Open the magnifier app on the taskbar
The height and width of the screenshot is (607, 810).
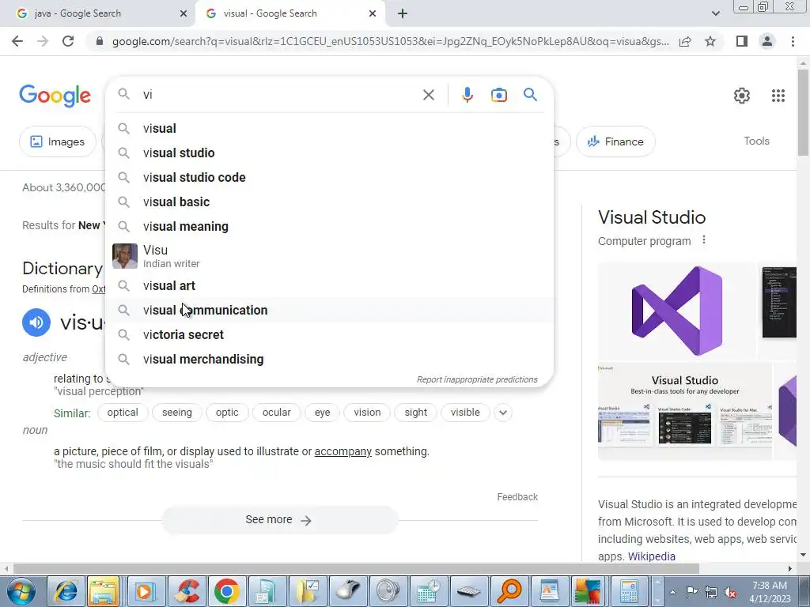click(509, 591)
